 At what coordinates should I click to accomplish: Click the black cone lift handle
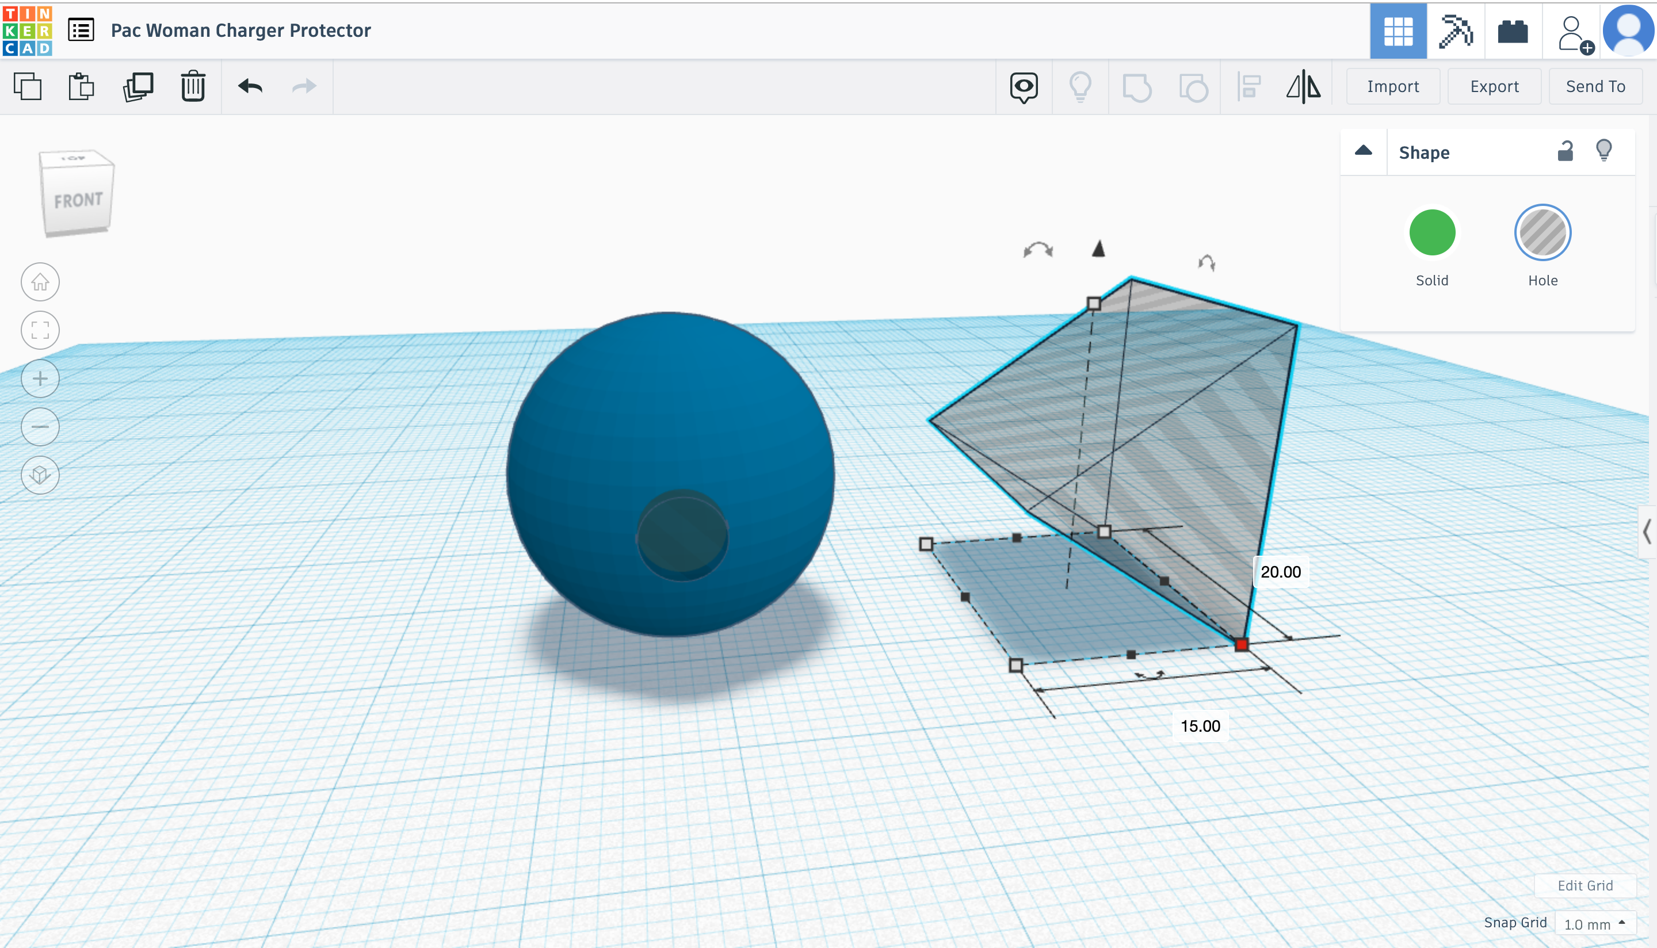point(1098,248)
